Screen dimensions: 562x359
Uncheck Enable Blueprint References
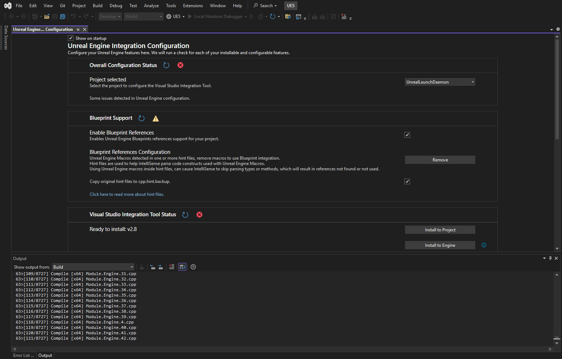pos(407,135)
